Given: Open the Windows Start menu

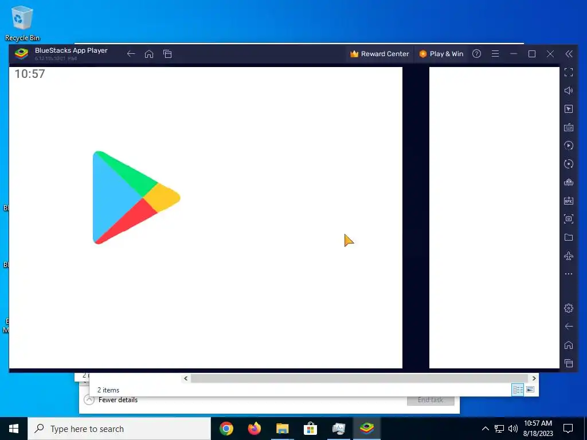Looking at the screenshot, I should point(14,429).
